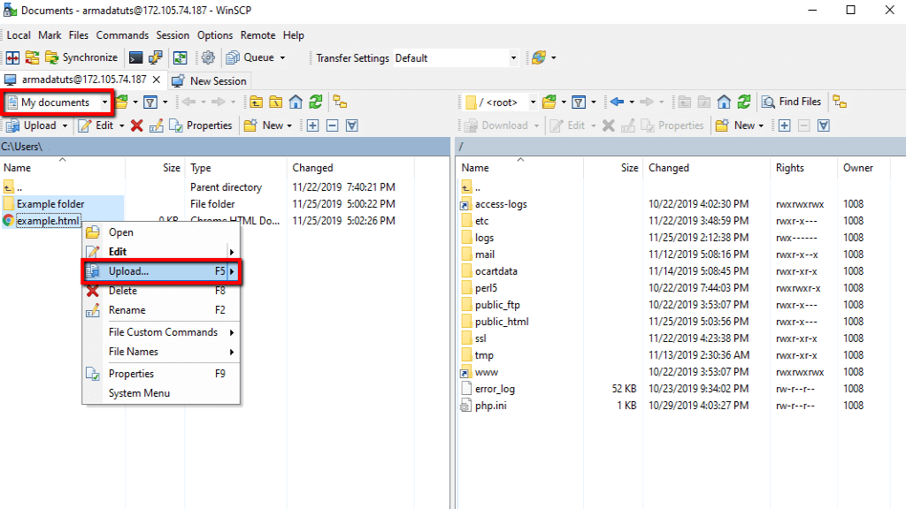
Task: Click the local Edit toolbar button
Action: [x=96, y=125]
